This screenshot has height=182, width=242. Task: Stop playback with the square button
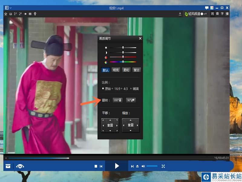(x=96, y=166)
